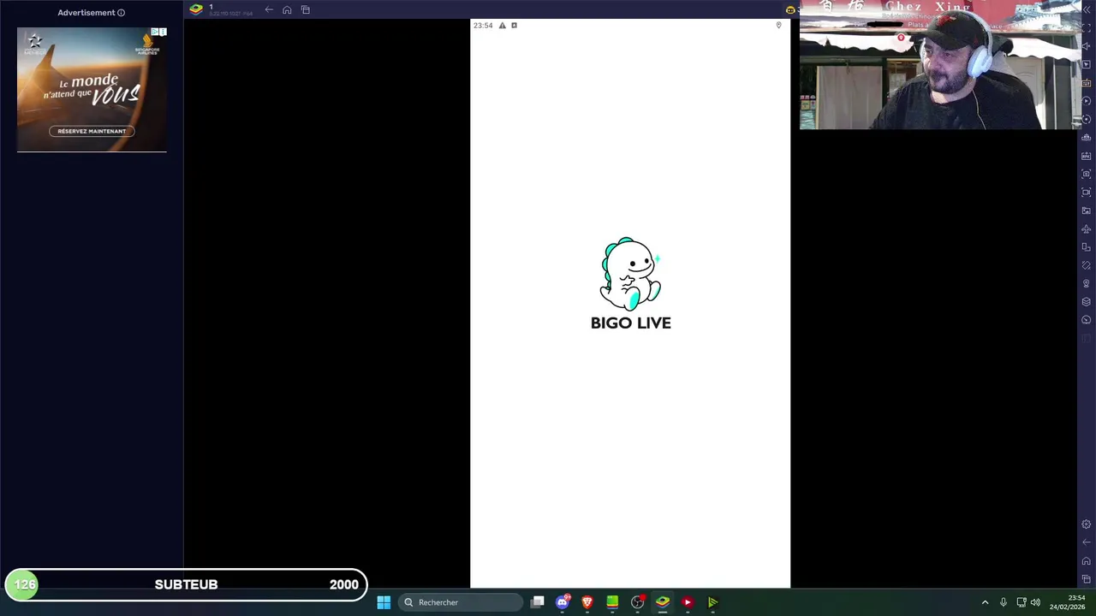Click the microphone icon in system tray

click(x=1004, y=602)
